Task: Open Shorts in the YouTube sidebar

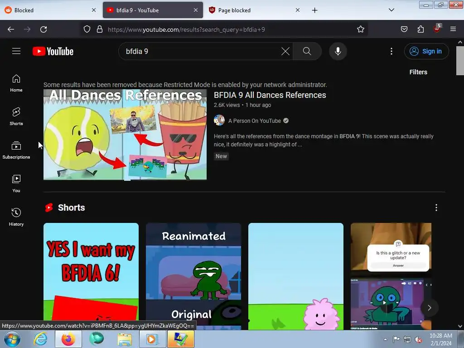Action: coord(16,117)
